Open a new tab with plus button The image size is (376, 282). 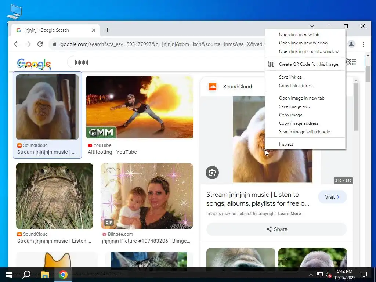[x=108, y=30]
